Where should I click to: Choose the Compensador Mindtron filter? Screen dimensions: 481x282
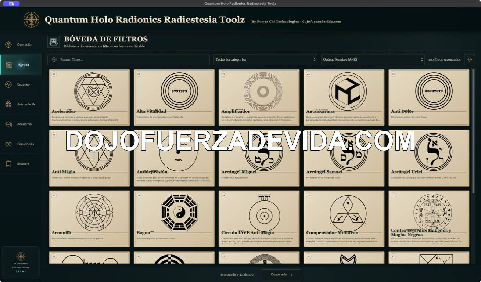(344, 218)
